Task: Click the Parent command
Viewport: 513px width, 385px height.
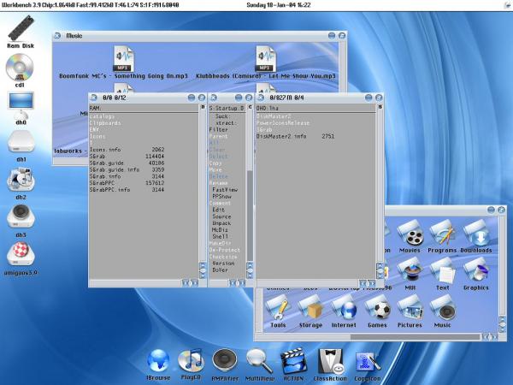Action: coord(218,136)
